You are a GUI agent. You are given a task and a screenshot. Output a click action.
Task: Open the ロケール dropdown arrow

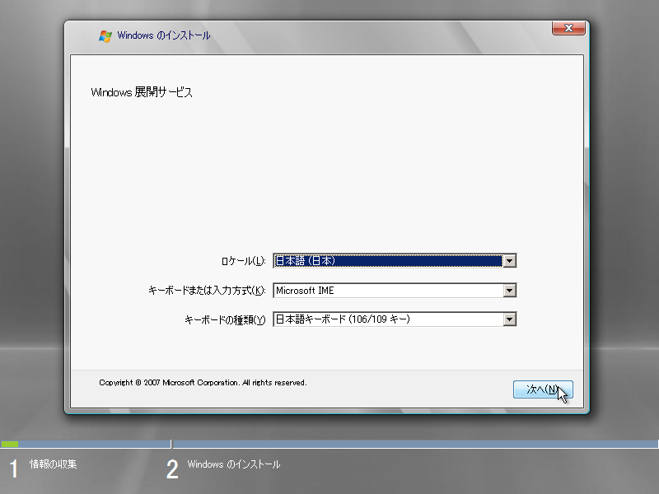click(509, 261)
